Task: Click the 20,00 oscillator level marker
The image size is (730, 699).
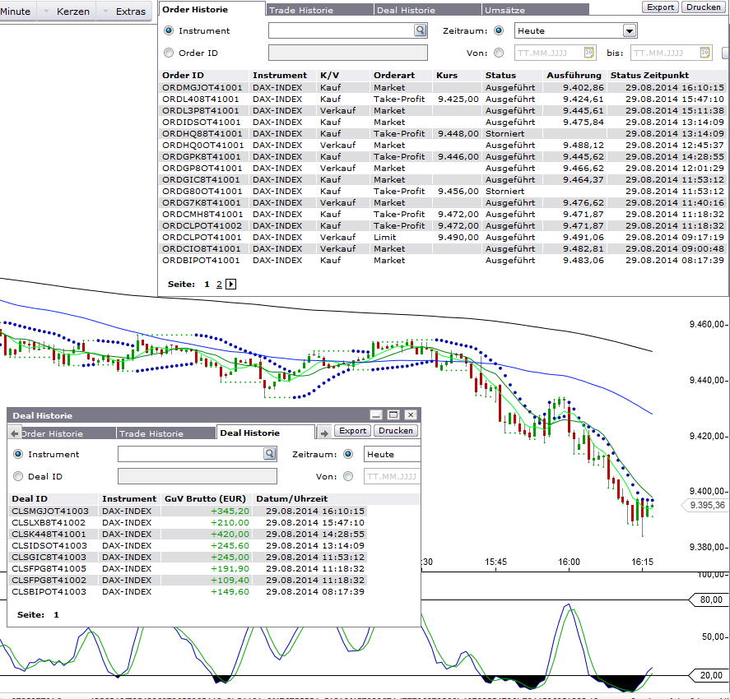Action: click(711, 675)
